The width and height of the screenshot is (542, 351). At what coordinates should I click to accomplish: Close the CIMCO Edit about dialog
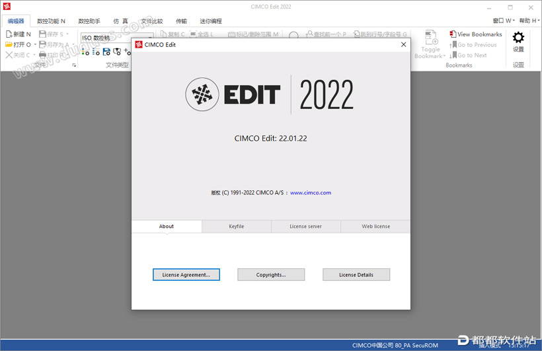tap(403, 44)
